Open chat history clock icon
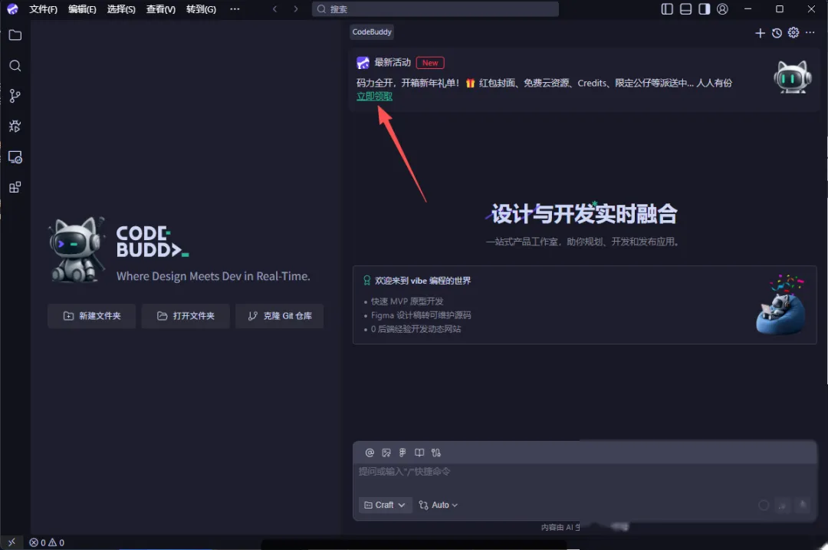The width and height of the screenshot is (828, 550). (777, 33)
